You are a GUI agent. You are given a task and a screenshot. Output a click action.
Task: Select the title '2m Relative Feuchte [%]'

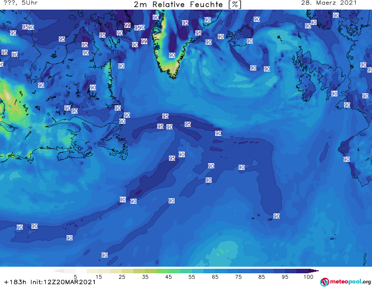coord(187,5)
